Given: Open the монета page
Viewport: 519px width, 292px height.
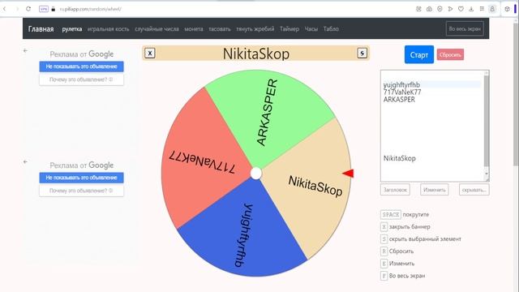Looking at the screenshot, I should tap(194, 29).
